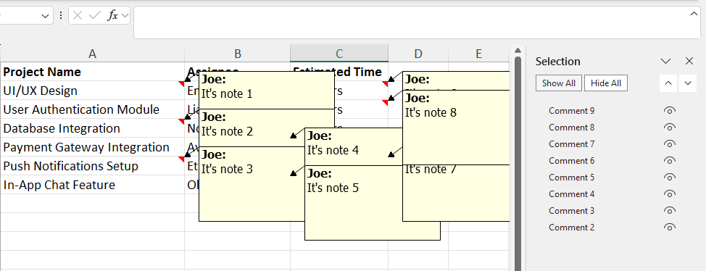Click the note reading It's note 3
The image size is (706, 271).
tap(252, 183)
